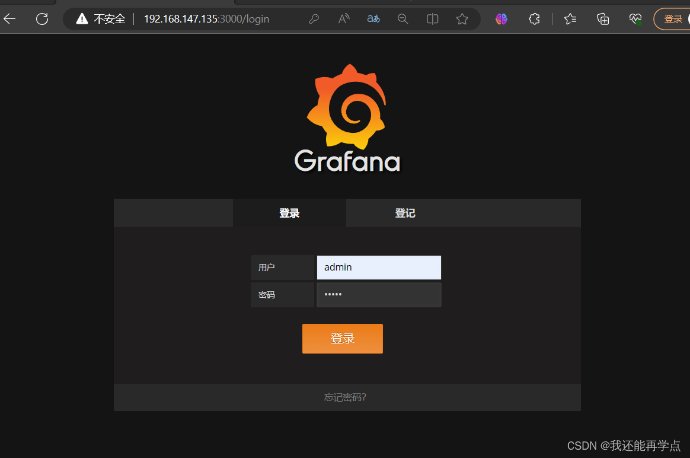Focus the password field

coord(379,295)
